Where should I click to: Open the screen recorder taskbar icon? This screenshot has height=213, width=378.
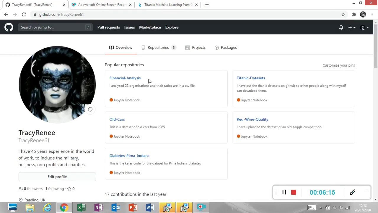pos(201,208)
